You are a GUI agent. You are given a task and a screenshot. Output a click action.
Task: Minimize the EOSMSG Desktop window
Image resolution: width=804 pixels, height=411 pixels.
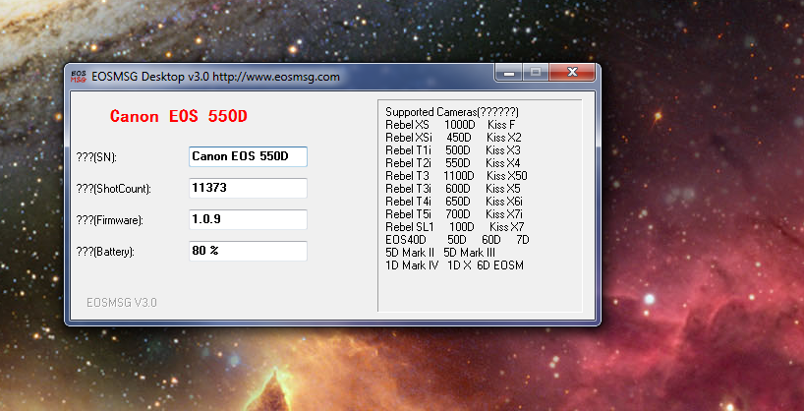[509, 73]
